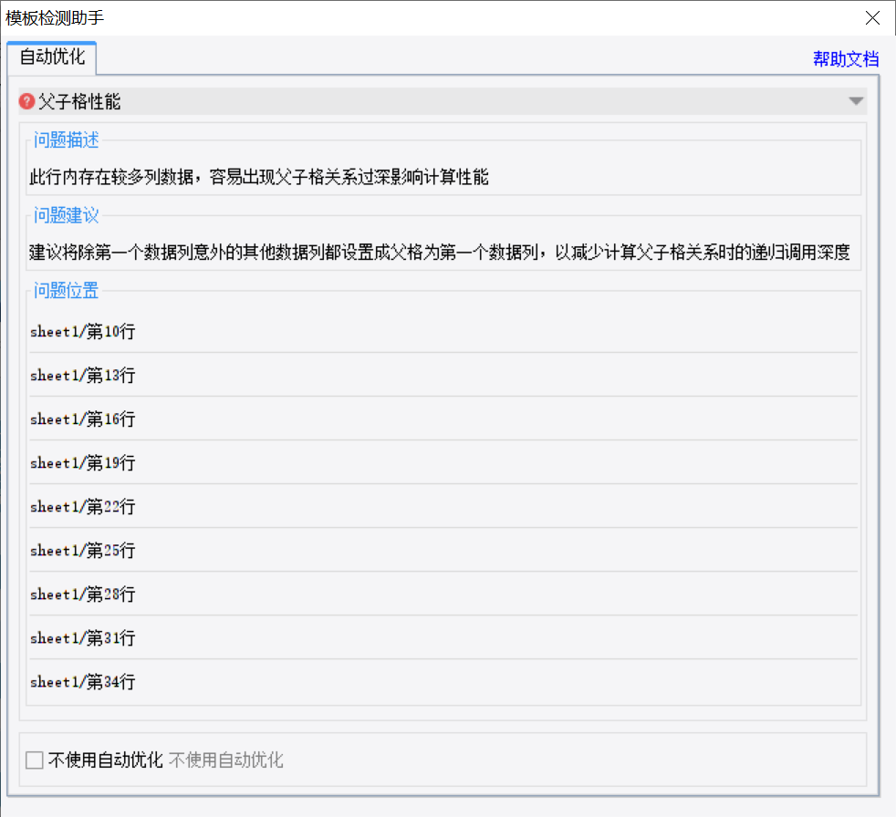This screenshot has width=896, height=817.
Task: Enable the 不使用自动优化 checkbox
Action: coord(34,759)
